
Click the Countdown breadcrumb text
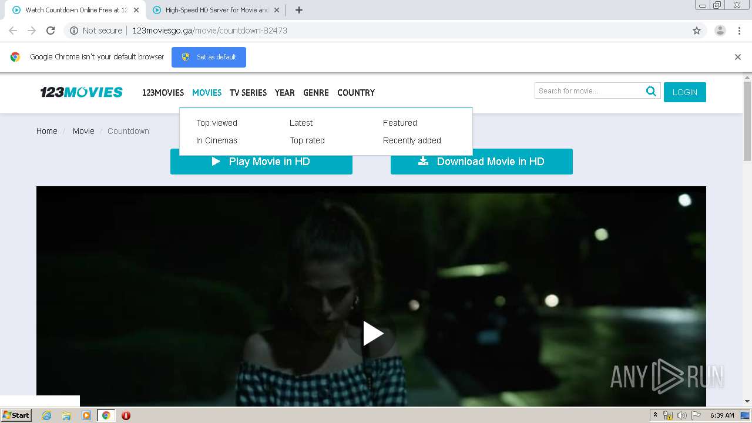(128, 131)
